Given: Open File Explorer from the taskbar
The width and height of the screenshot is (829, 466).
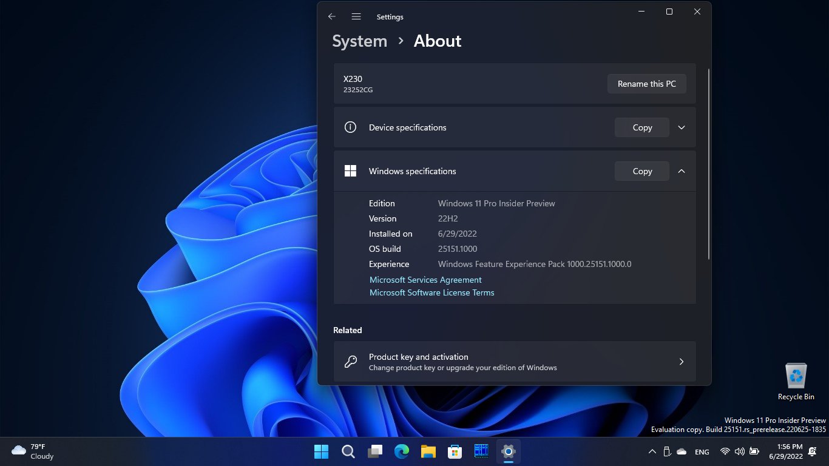Looking at the screenshot, I should pos(428,451).
